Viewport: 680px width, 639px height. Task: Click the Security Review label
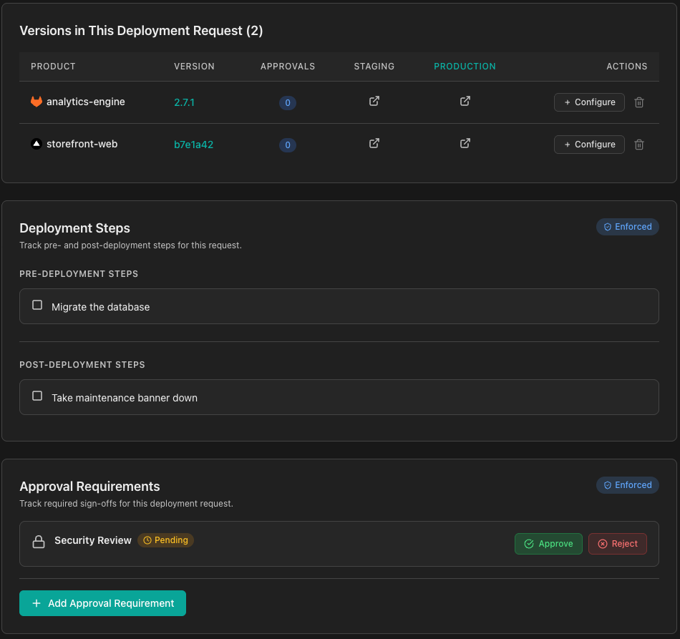click(93, 540)
